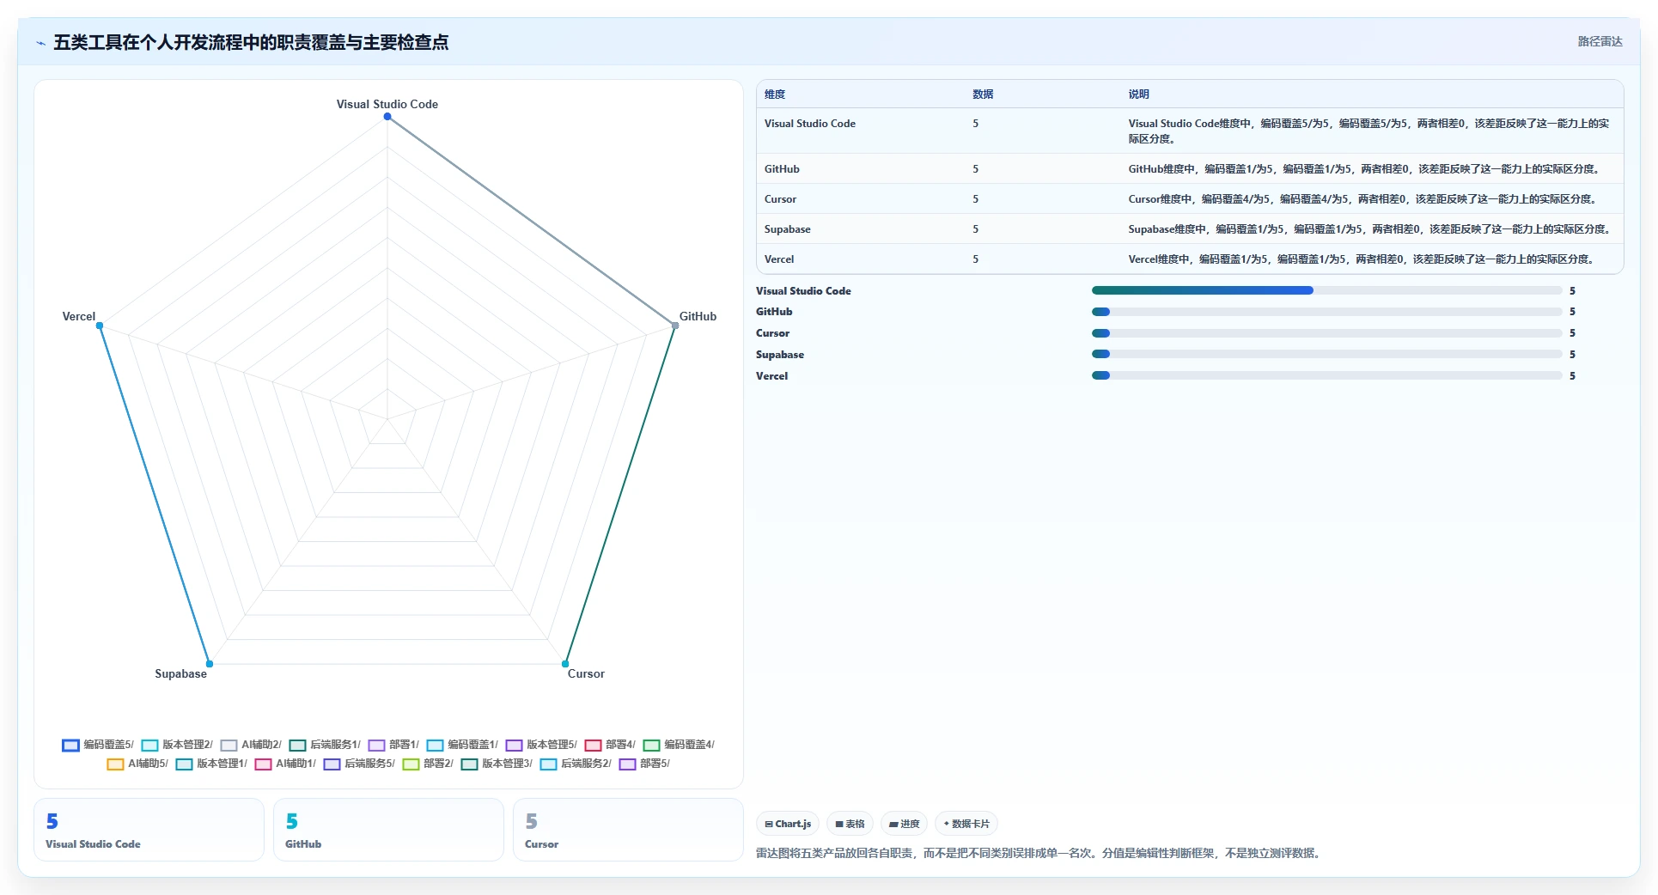Image resolution: width=1658 pixels, height=895 pixels.
Task: Hide the 部署5/ dataset via legend
Action: [644, 764]
